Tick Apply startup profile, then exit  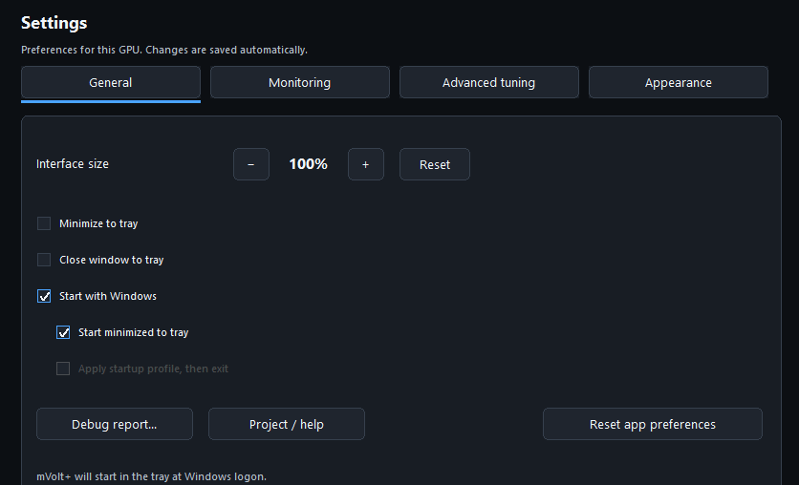point(63,369)
